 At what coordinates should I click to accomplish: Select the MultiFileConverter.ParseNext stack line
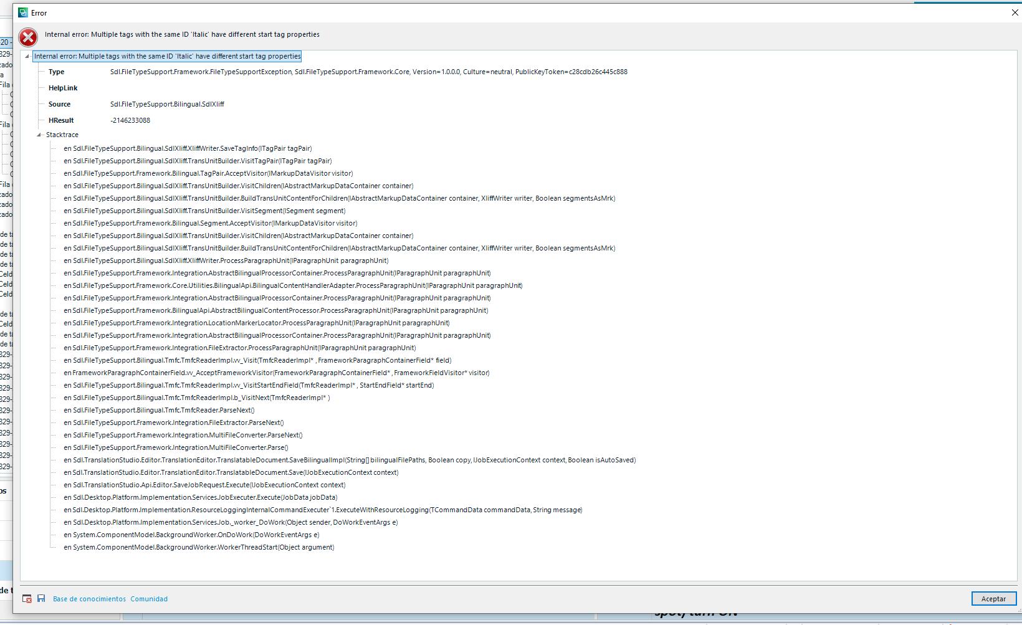tap(183, 435)
